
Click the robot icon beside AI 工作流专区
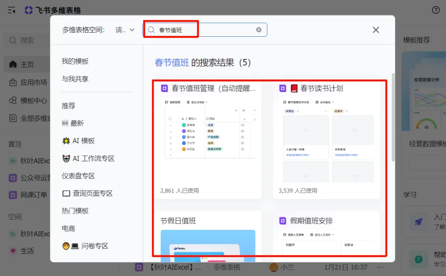coord(66,158)
